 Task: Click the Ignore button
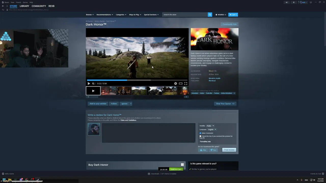point(124,104)
